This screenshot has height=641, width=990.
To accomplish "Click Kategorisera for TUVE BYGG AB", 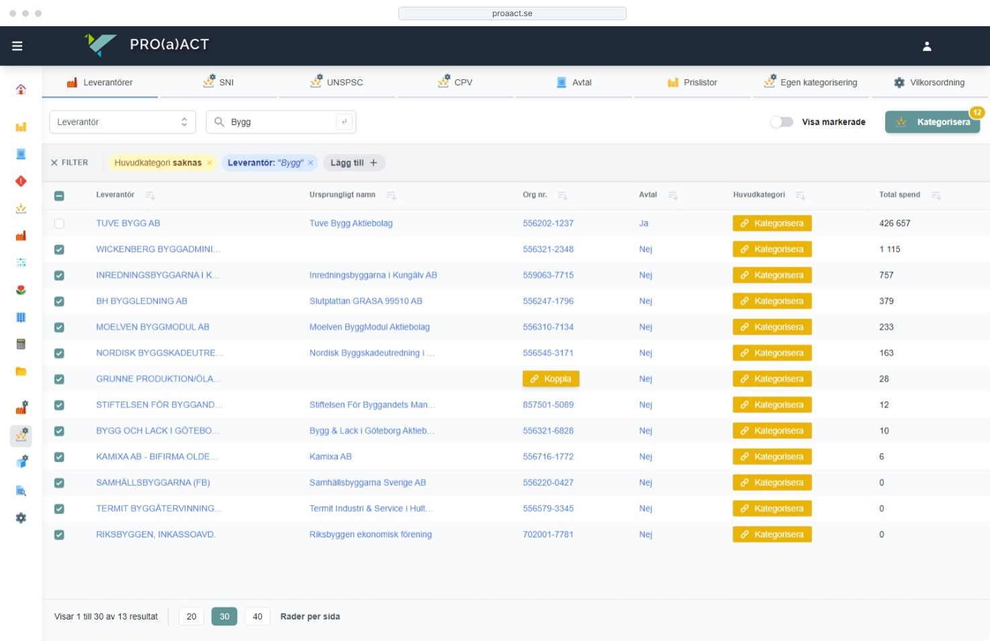I will (772, 223).
